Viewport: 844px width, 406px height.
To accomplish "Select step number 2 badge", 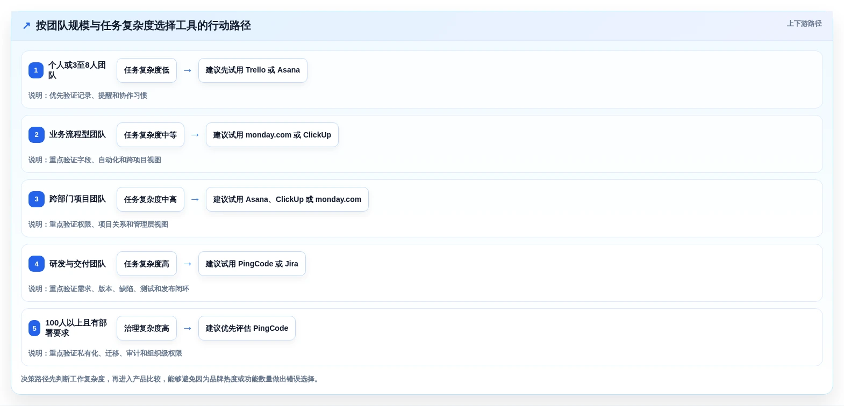I will pos(37,135).
